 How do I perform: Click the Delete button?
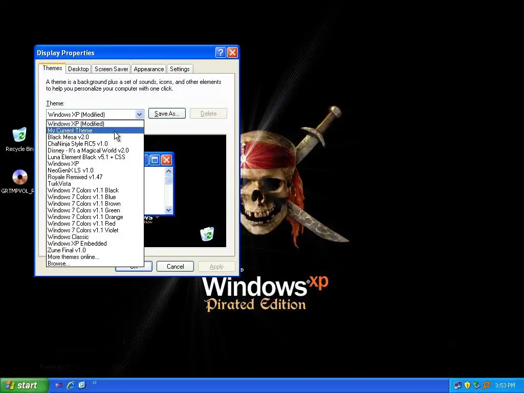[209, 114]
